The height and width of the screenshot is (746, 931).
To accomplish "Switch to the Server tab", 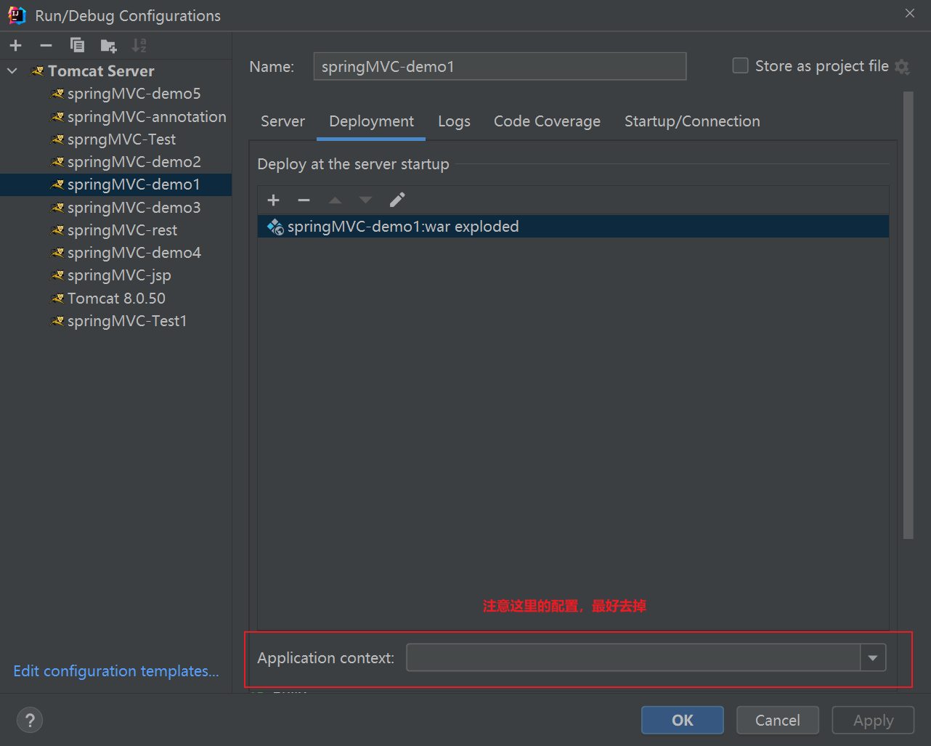I will 282,121.
